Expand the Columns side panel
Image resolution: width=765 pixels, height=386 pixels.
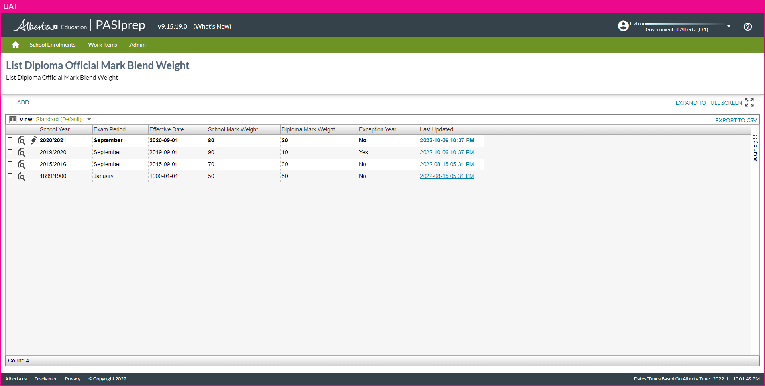pyautogui.click(x=755, y=148)
